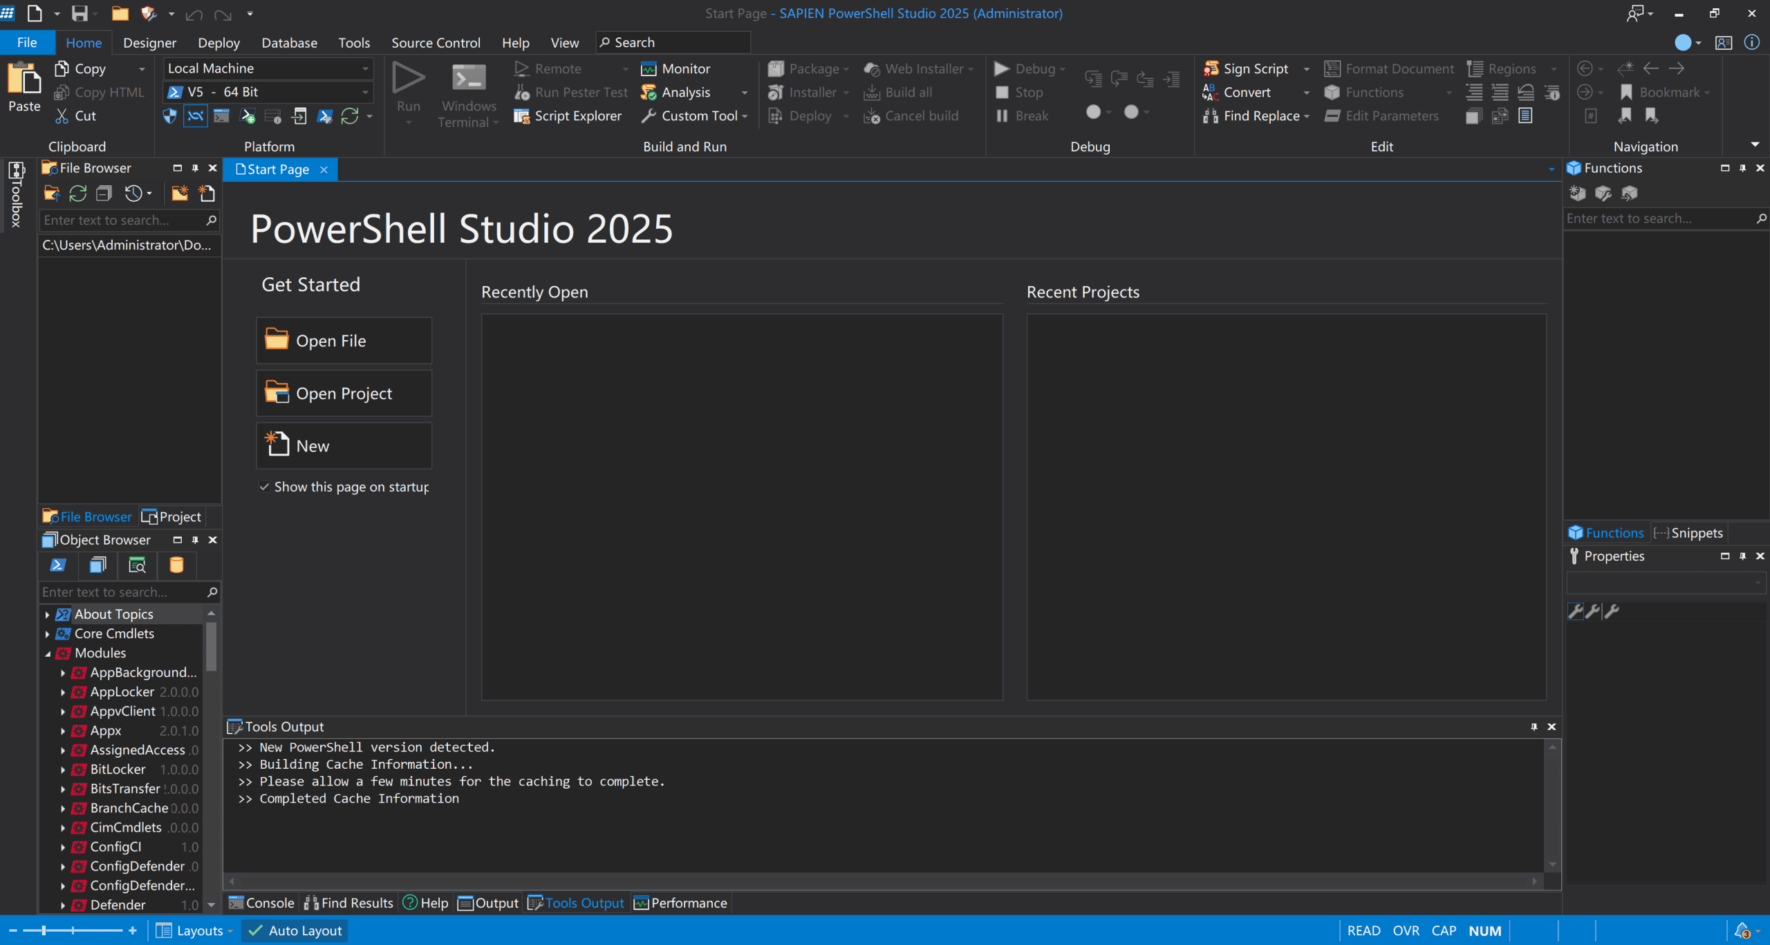Toggle the elevated shield option in Platform
The width and height of the screenshot is (1770, 945).
169,116
